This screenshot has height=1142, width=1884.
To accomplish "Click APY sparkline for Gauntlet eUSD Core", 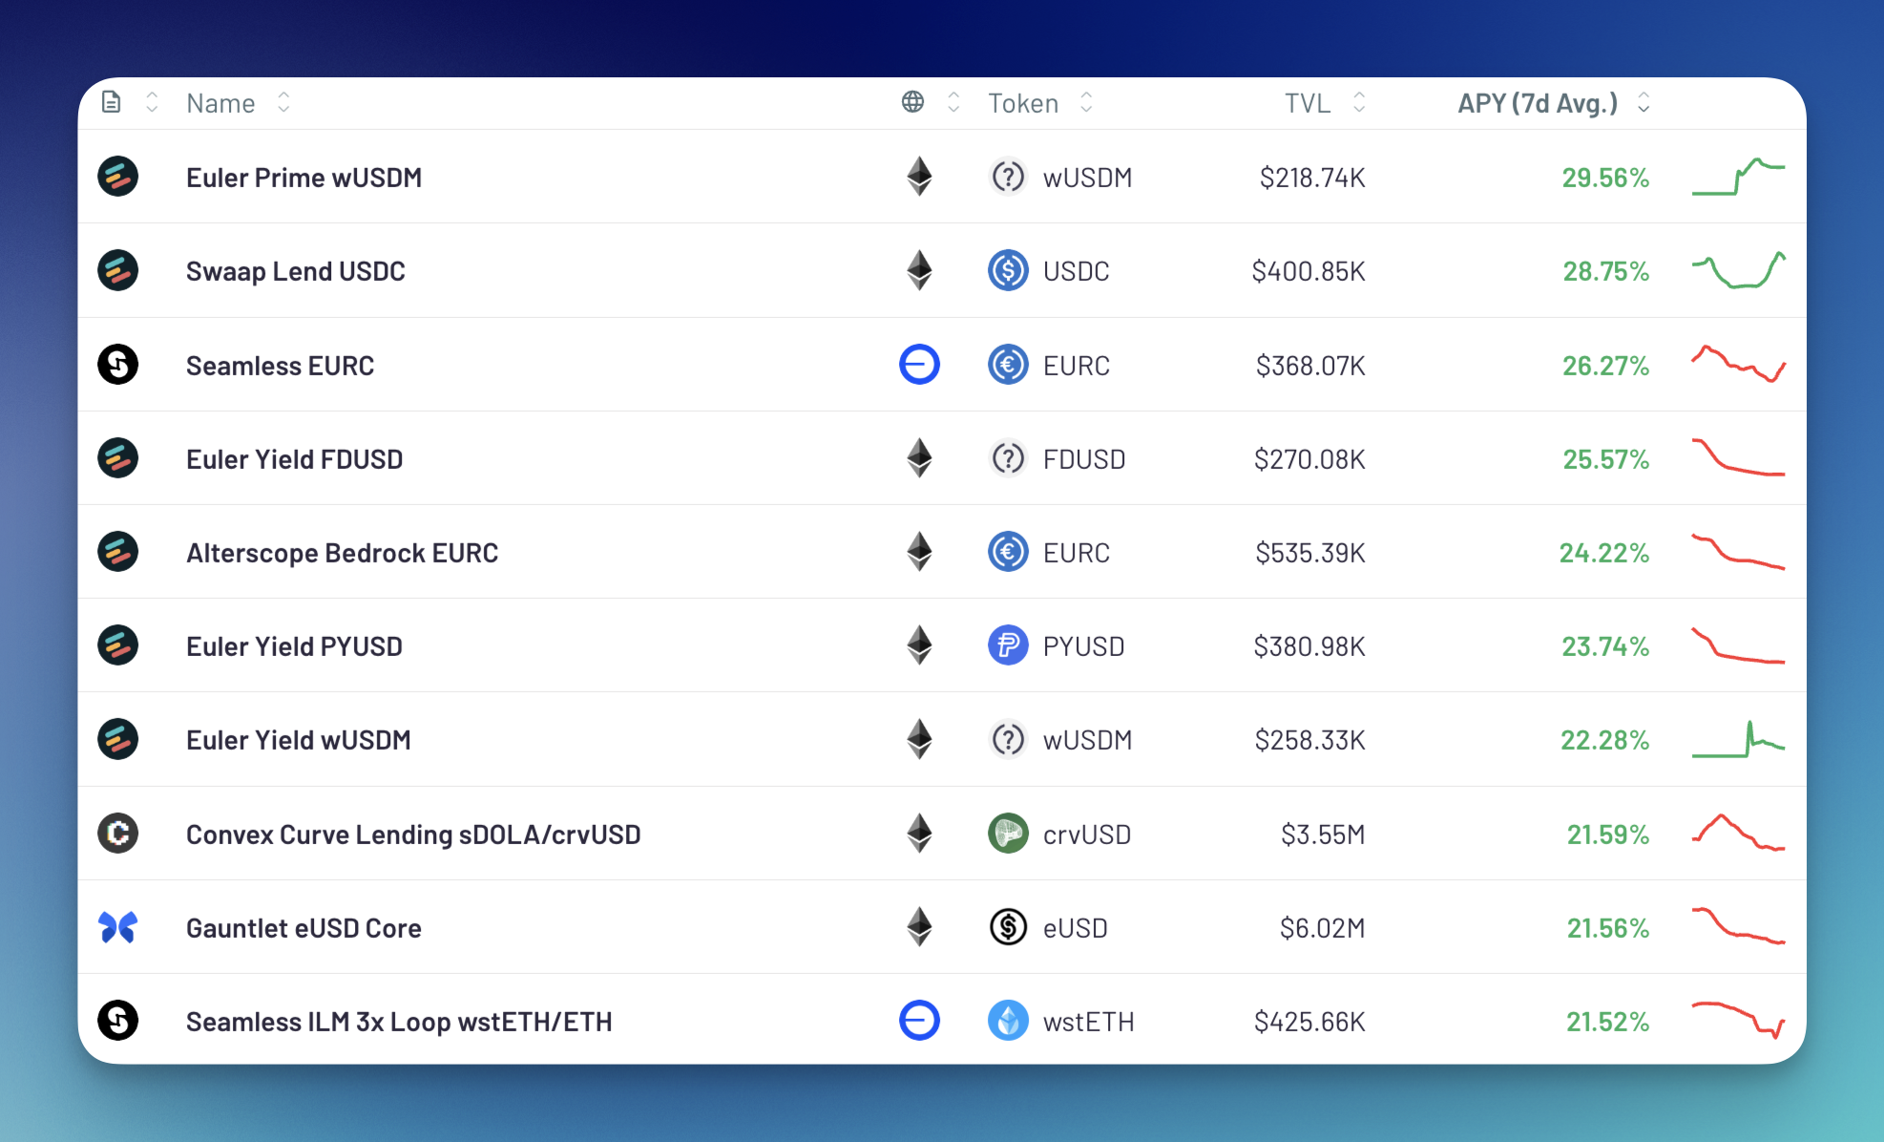I will tap(1738, 927).
